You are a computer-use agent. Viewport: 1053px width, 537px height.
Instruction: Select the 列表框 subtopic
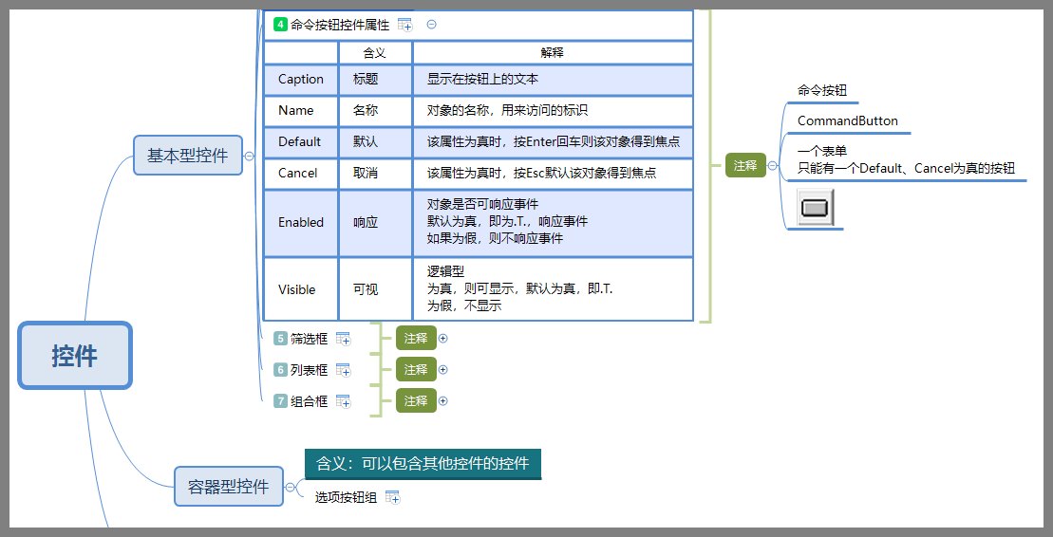point(309,370)
